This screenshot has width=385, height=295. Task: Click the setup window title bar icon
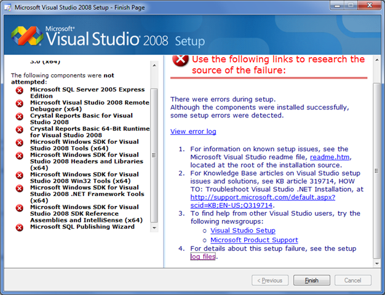(8, 7)
